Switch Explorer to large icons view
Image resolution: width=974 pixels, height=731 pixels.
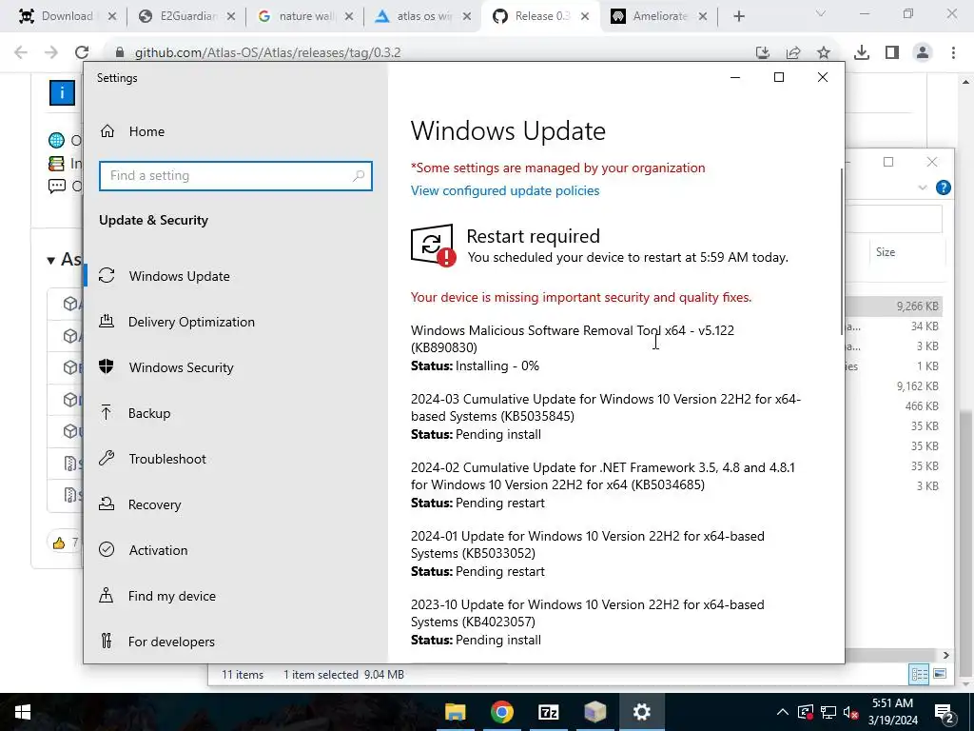pyautogui.click(x=940, y=674)
